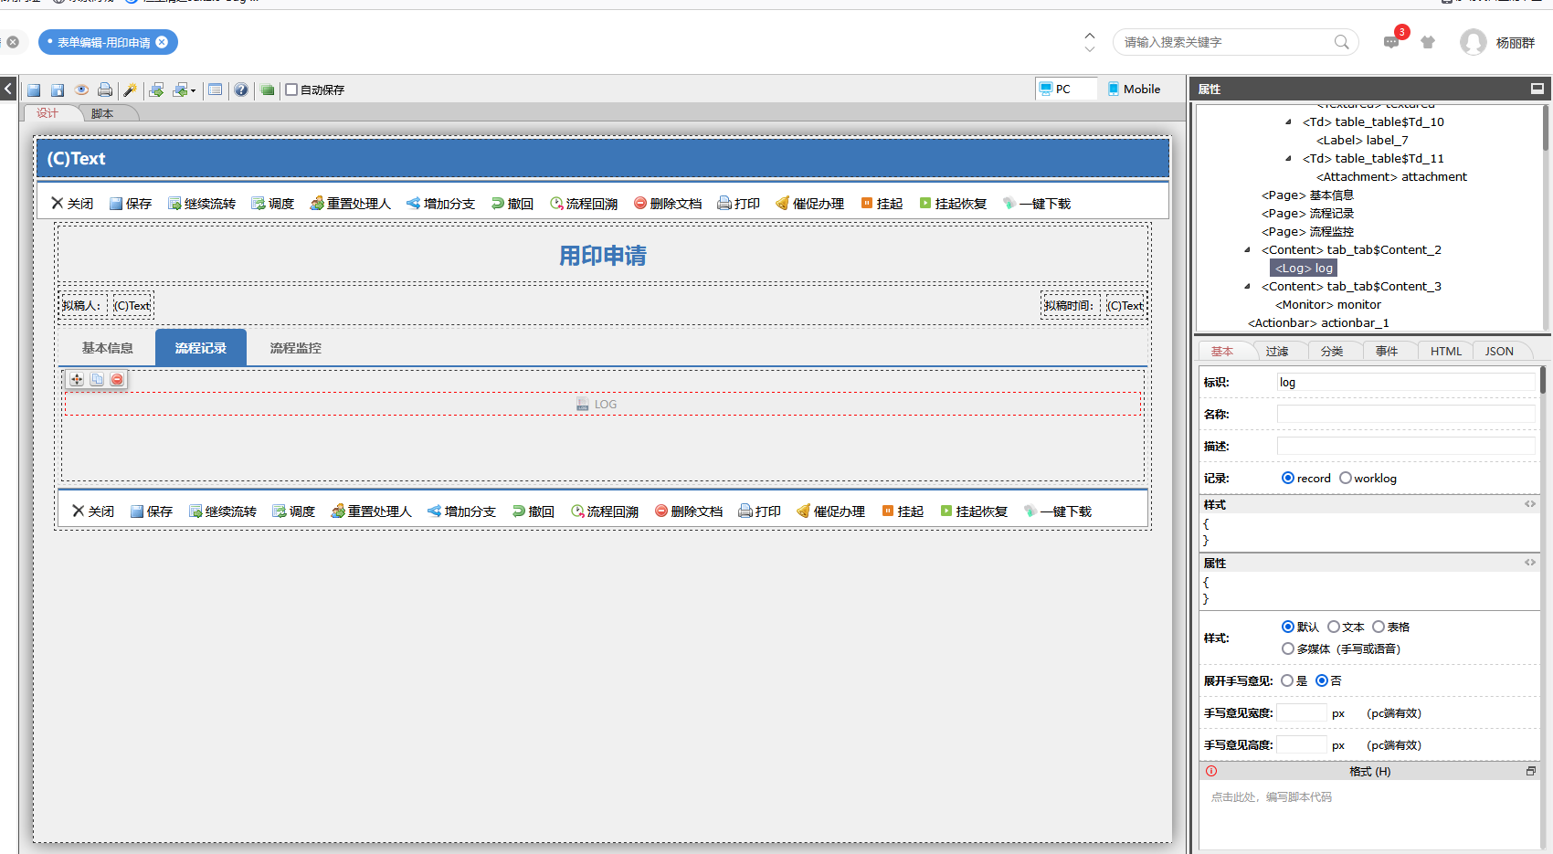
Task: Click the red warning icon beside 格式 (H)
Action: click(1211, 771)
